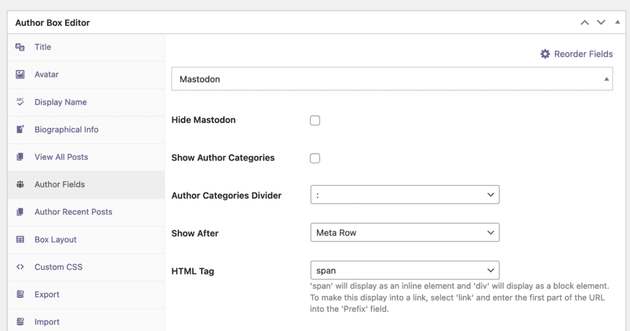The width and height of the screenshot is (630, 331).
Task: Tick the Show Author Categories checkbox
Action: pos(315,158)
